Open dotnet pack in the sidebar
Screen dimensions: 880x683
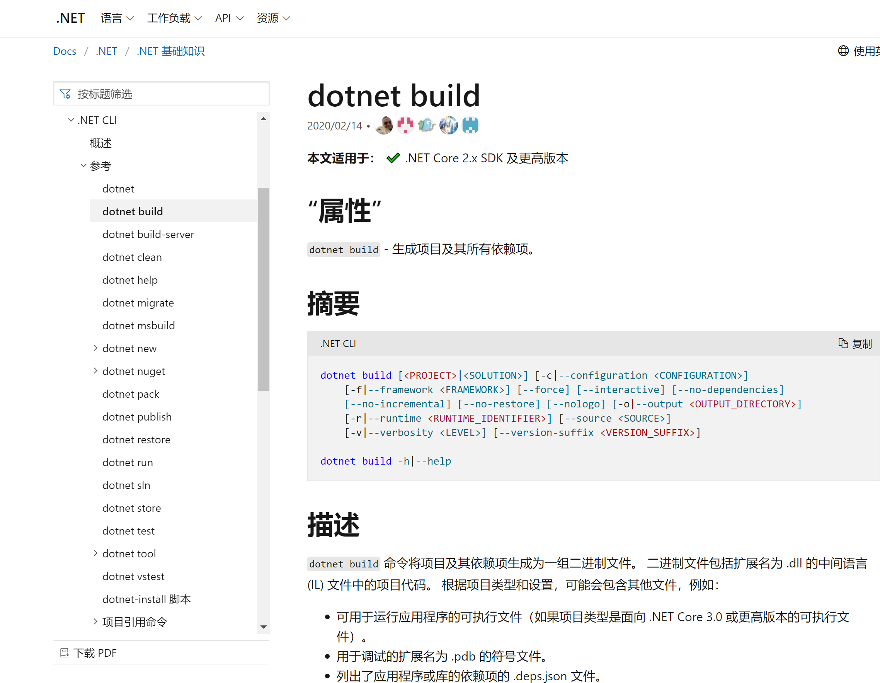[131, 394]
